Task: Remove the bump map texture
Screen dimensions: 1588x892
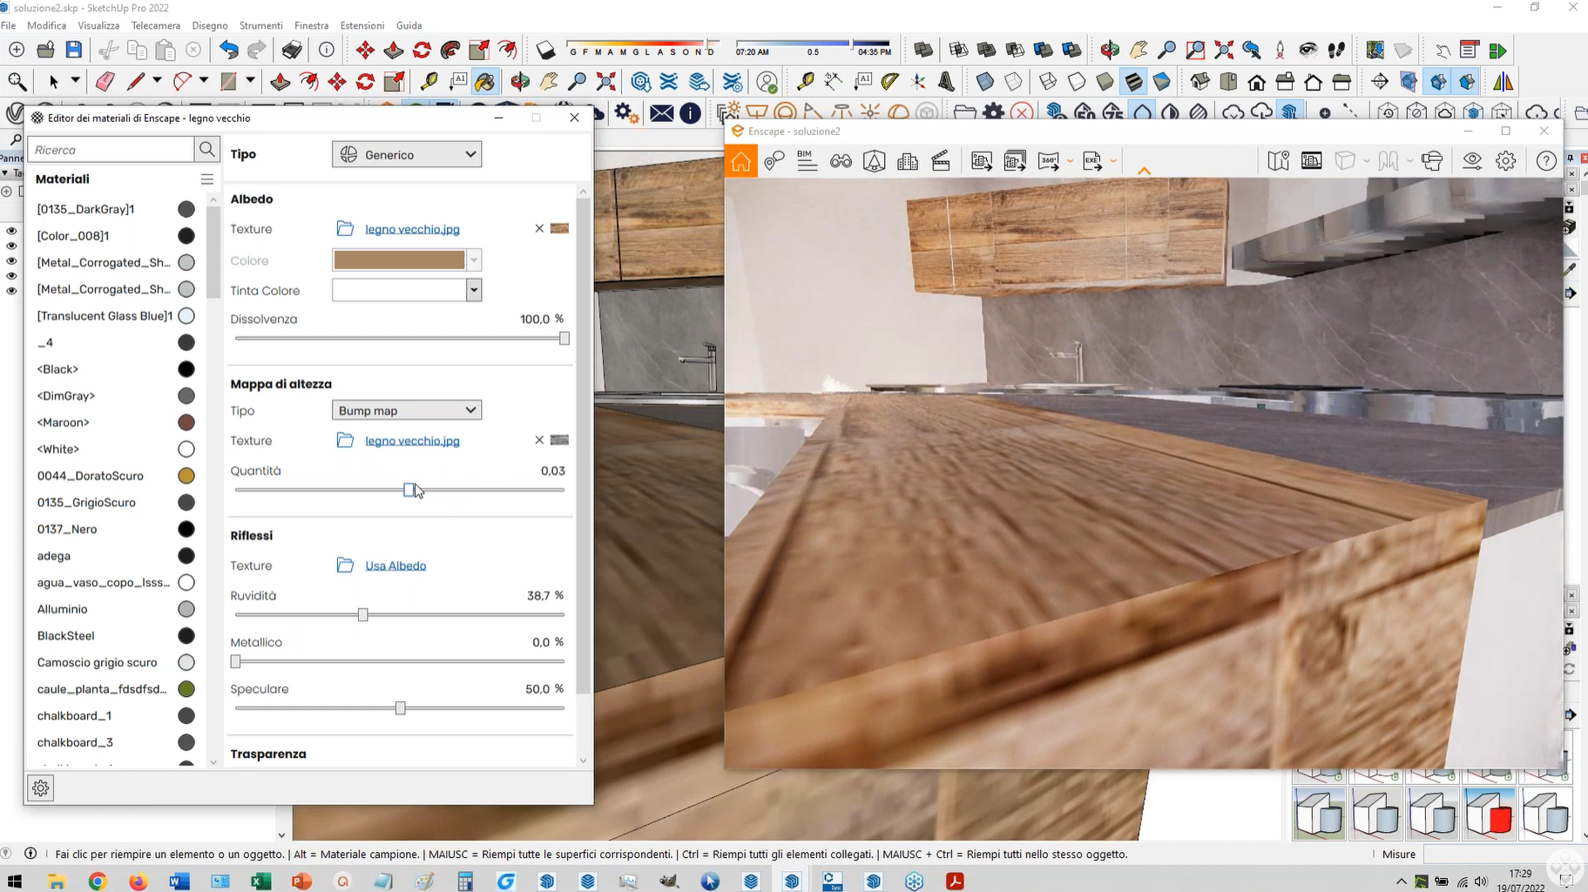Action: click(539, 441)
